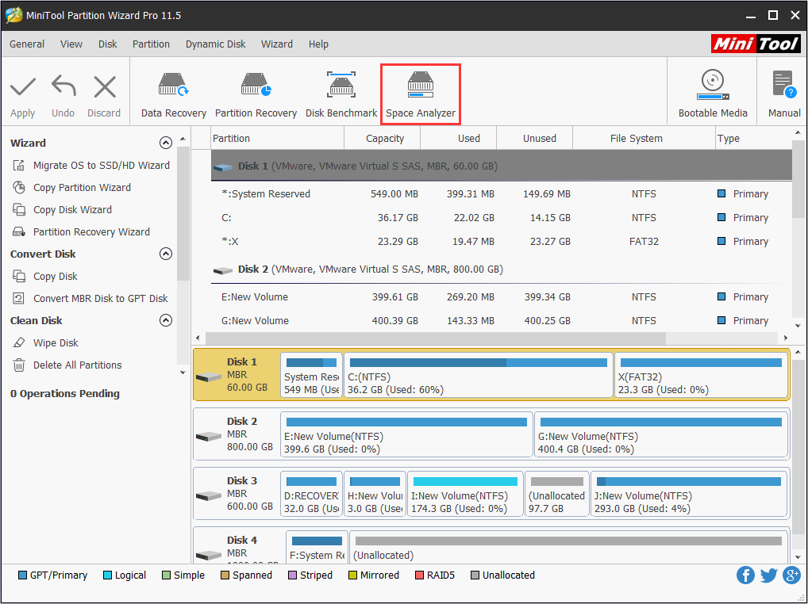808x604 pixels.
Task: Start the Copy Partition Wizard
Action: (71, 187)
